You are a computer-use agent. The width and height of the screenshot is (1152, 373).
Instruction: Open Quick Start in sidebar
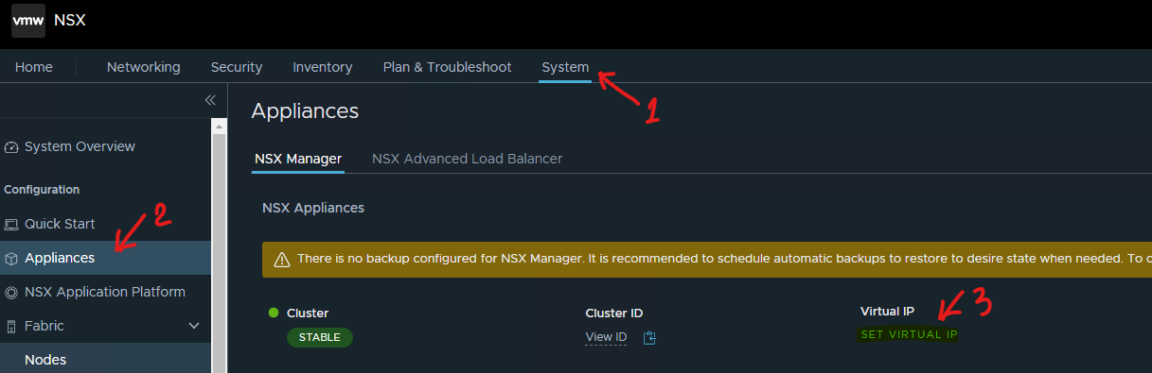(60, 224)
